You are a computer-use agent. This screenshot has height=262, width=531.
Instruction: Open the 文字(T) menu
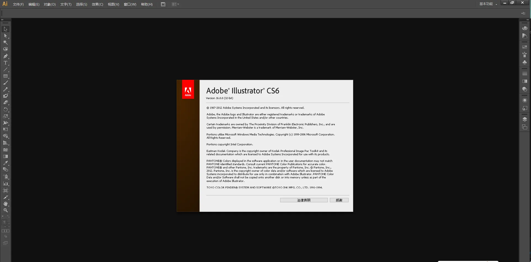tap(66, 4)
